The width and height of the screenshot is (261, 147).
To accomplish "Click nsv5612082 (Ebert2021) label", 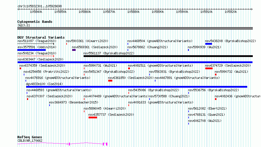I will (207, 108).
